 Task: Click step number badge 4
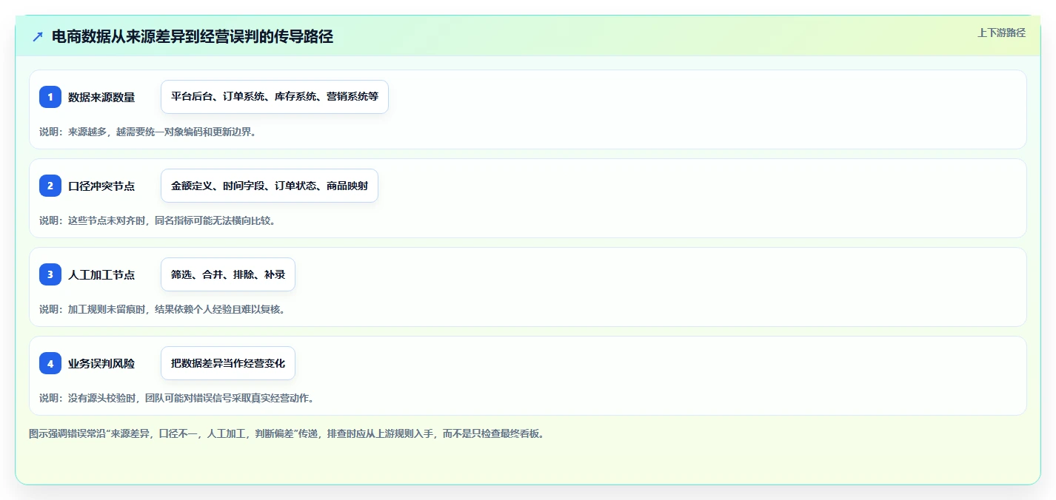coord(50,363)
